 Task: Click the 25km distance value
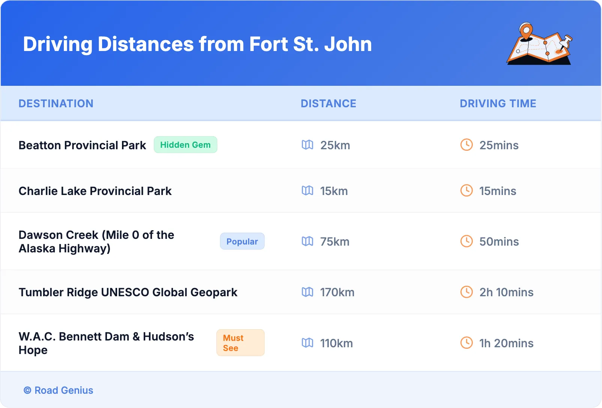(335, 145)
